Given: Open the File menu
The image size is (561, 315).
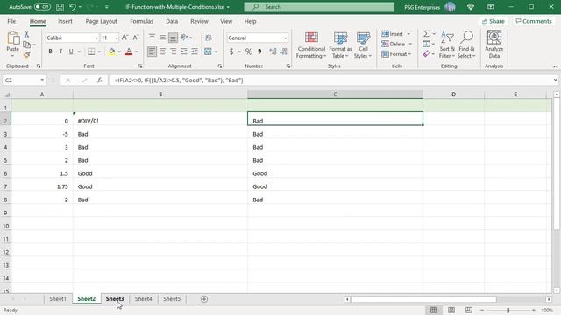Looking at the screenshot, I should (11, 21).
